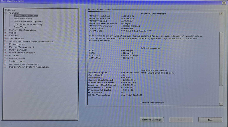Click the Restore Settings button
The height and width of the screenshot is (127, 228).
152,120
